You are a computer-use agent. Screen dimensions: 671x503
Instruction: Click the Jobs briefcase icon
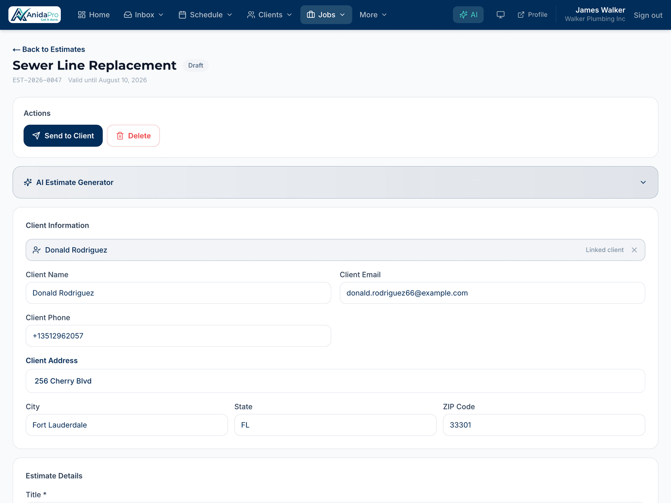[311, 15]
